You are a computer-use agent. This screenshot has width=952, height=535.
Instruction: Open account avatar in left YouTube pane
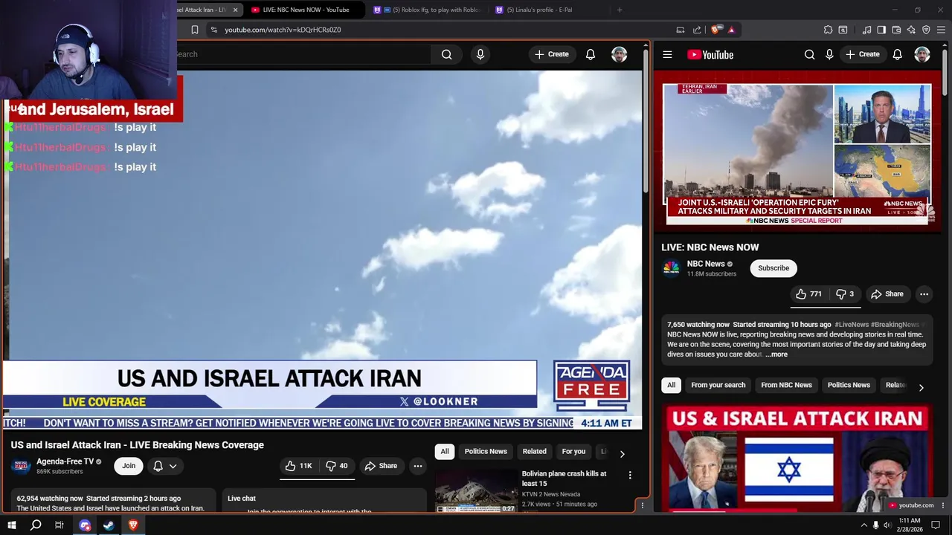620,54
